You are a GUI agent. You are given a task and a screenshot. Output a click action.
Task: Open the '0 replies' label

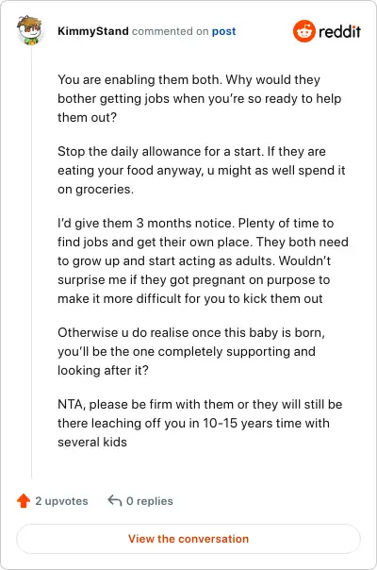tap(150, 501)
